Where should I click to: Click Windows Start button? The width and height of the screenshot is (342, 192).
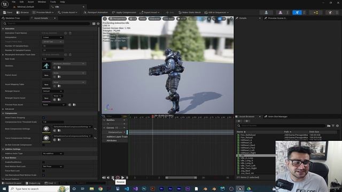[x=4, y=189]
